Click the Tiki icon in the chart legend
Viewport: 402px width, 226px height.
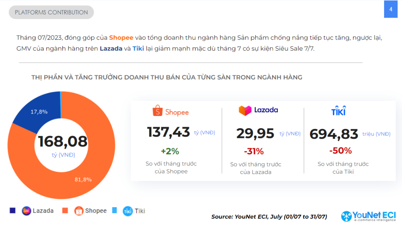128,211
